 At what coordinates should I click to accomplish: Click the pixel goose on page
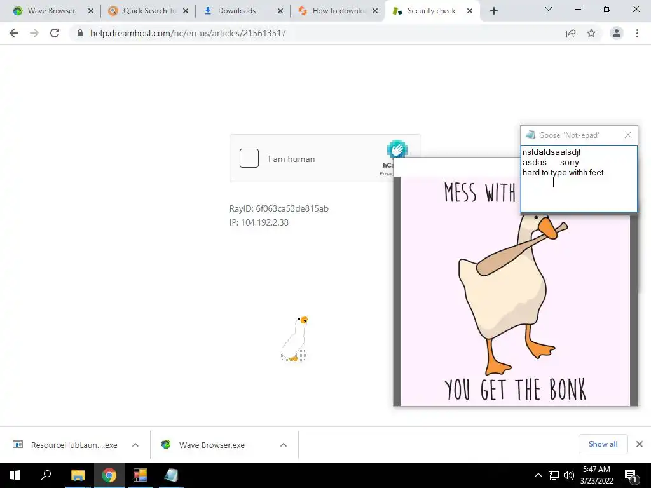[294, 339]
